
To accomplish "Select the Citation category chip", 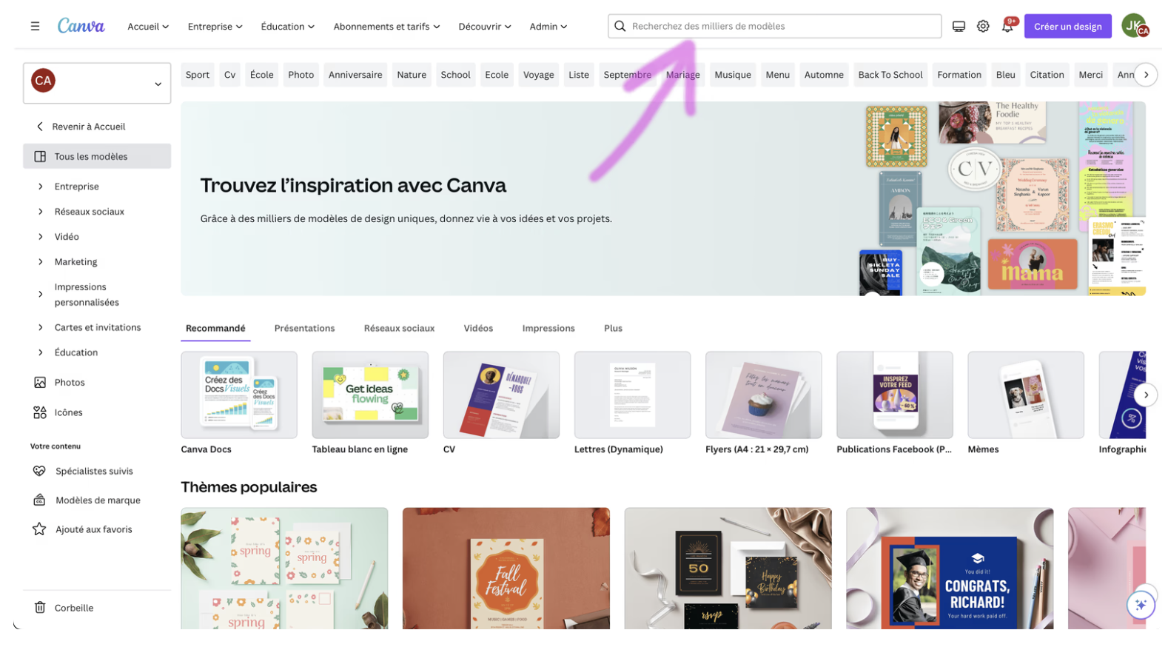I will pos(1047,75).
